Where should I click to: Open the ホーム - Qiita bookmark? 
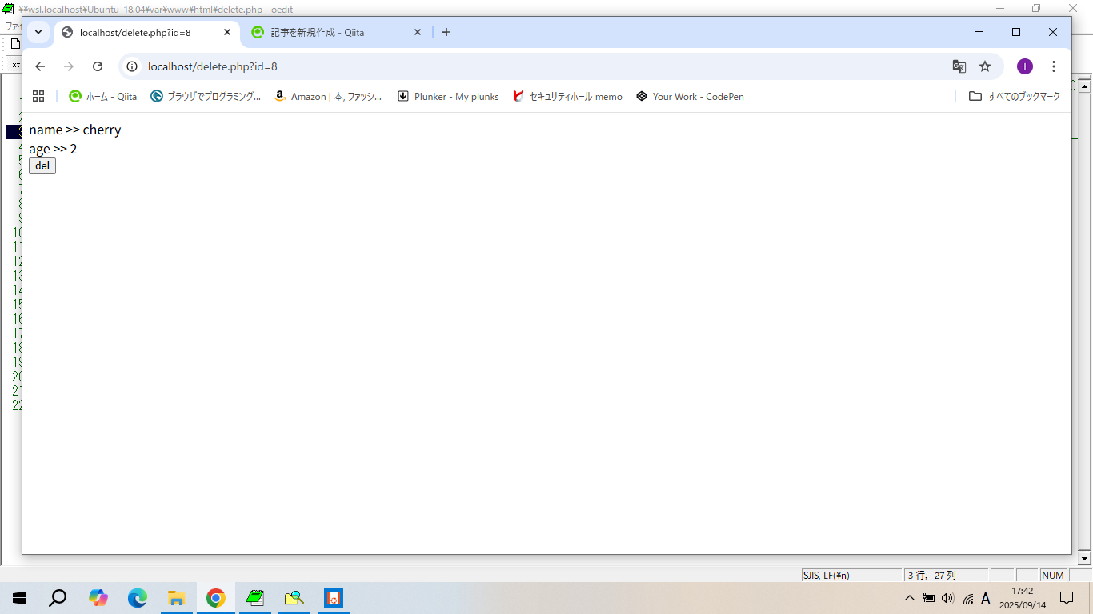point(103,96)
